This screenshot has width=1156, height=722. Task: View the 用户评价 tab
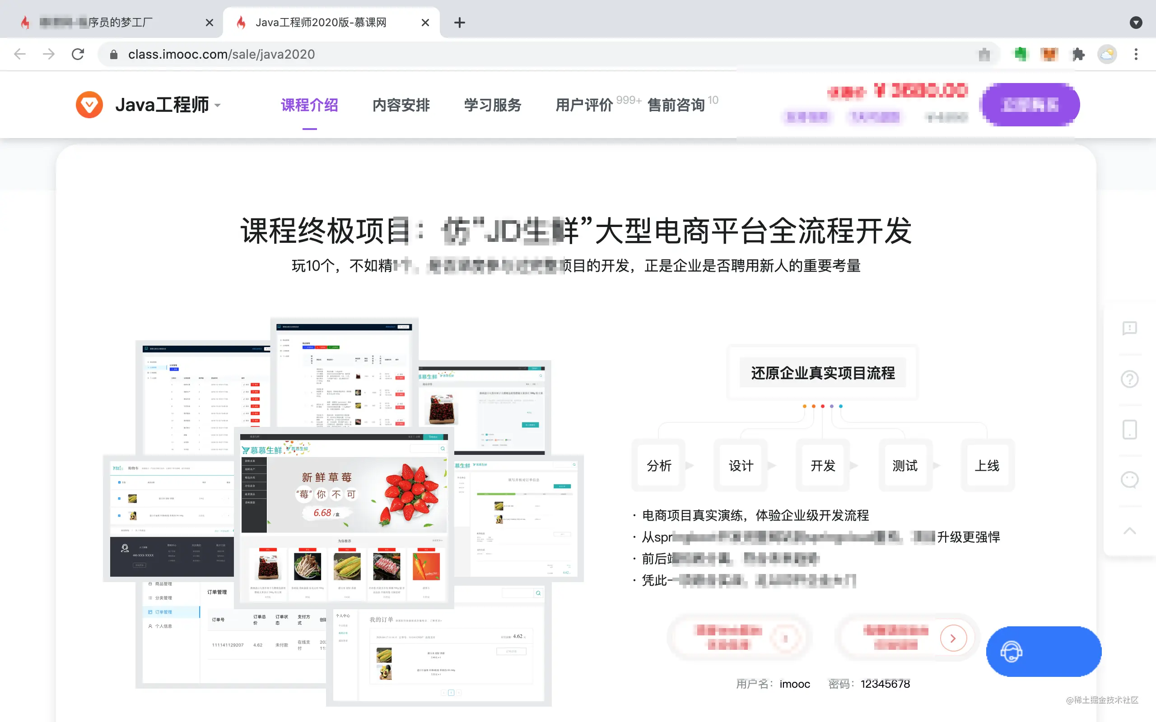pyautogui.click(x=584, y=105)
